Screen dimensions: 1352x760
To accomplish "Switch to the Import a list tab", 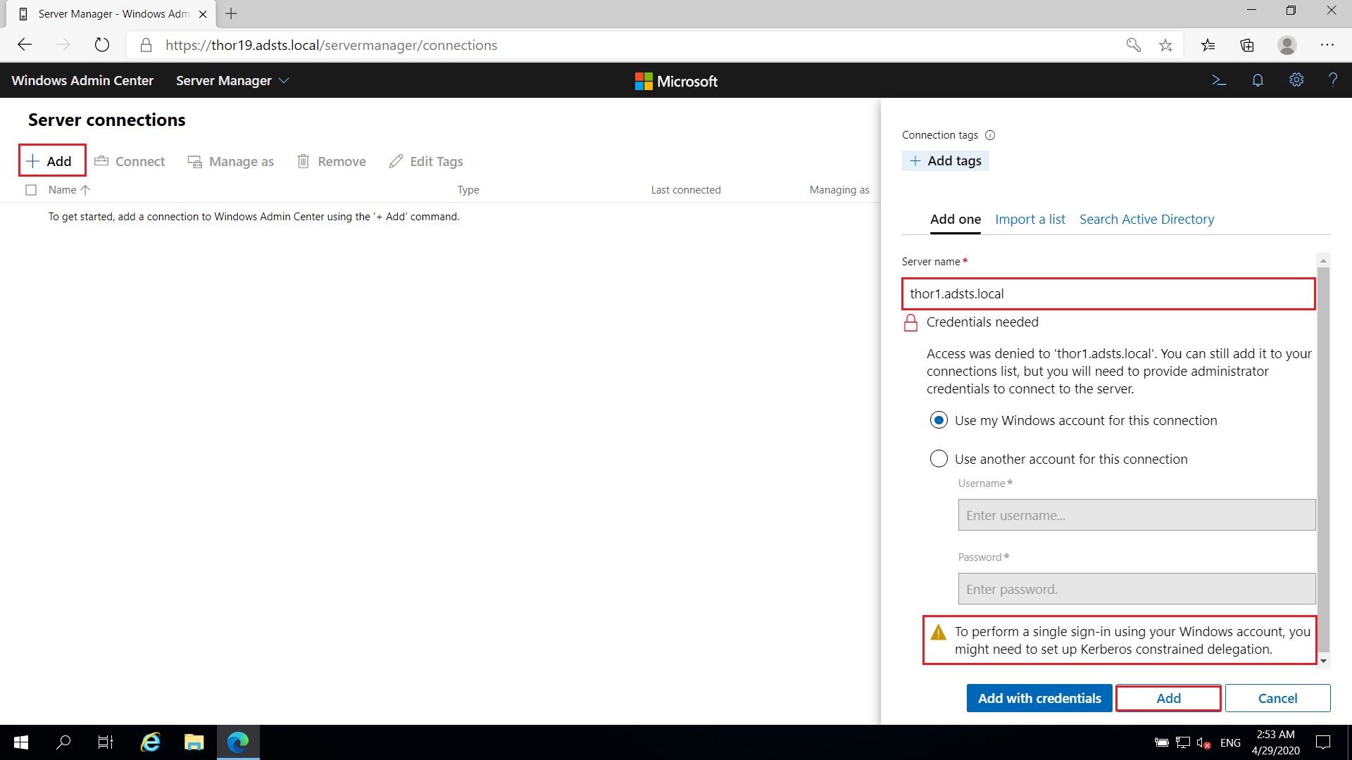I will [x=1030, y=220].
